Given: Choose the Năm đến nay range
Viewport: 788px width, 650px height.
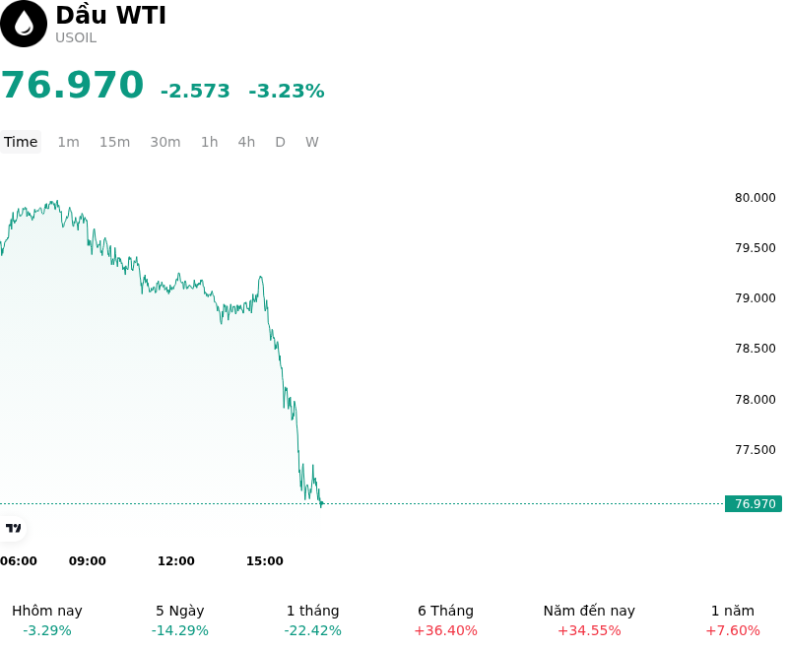Looking at the screenshot, I should point(589,620).
